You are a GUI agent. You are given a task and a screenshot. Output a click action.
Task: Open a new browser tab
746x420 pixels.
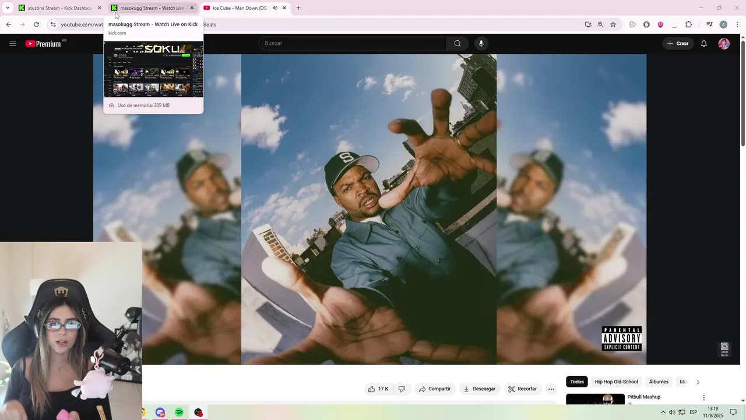tap(298, 8)
